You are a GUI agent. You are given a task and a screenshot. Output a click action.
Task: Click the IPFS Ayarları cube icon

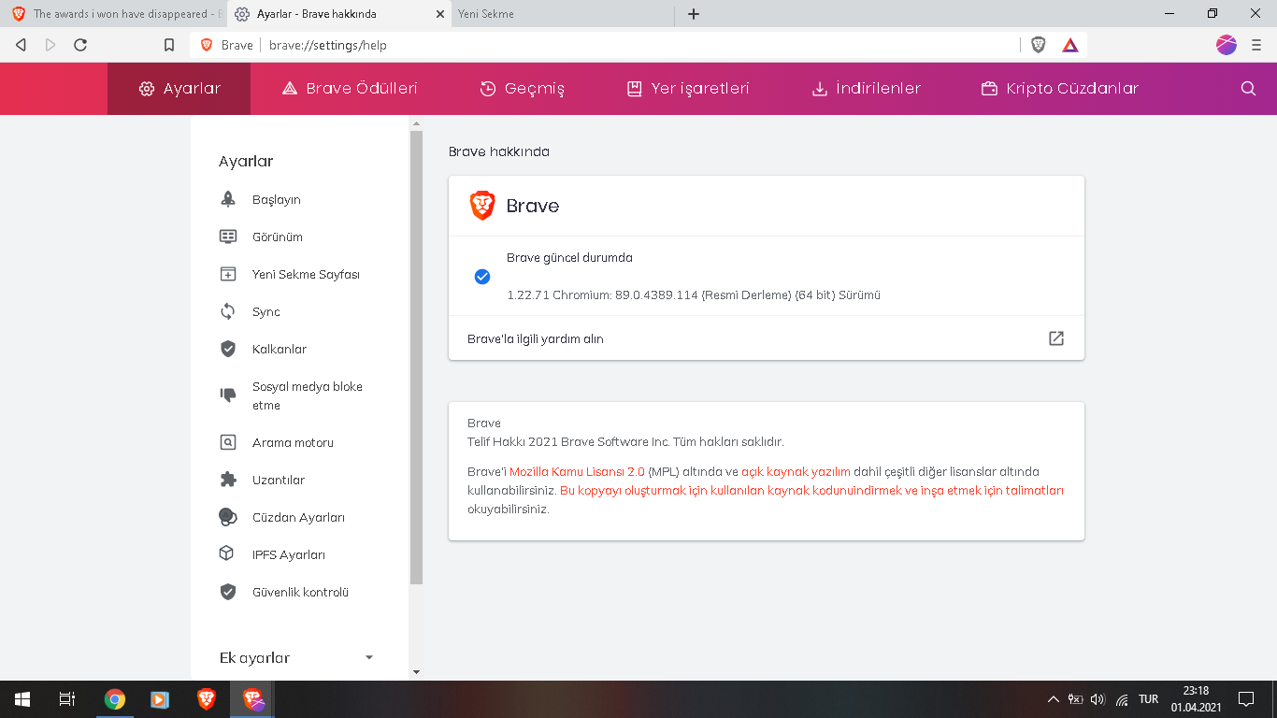[x=227, y=554]
